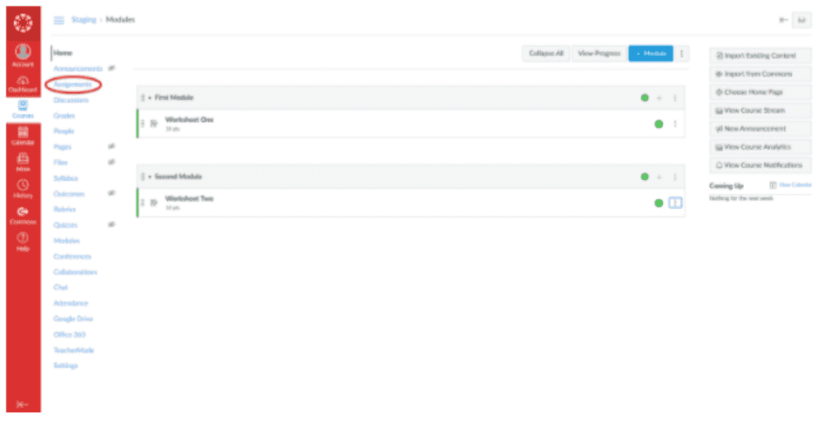824x422 pixels.
Task: Click View Course Stream button
Action: (x=760, y=111)
